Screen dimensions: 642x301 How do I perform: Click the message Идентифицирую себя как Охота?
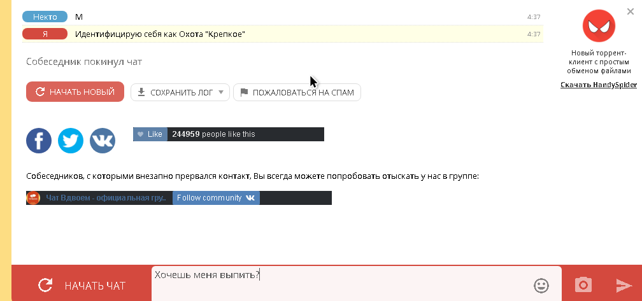[160, 34]
